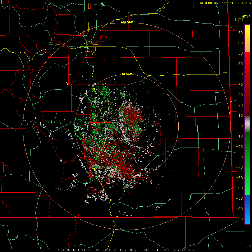Viewport: 252px width, 252px height.
Task: Click the KPUX station identifier in the footer
Action: 149,250
